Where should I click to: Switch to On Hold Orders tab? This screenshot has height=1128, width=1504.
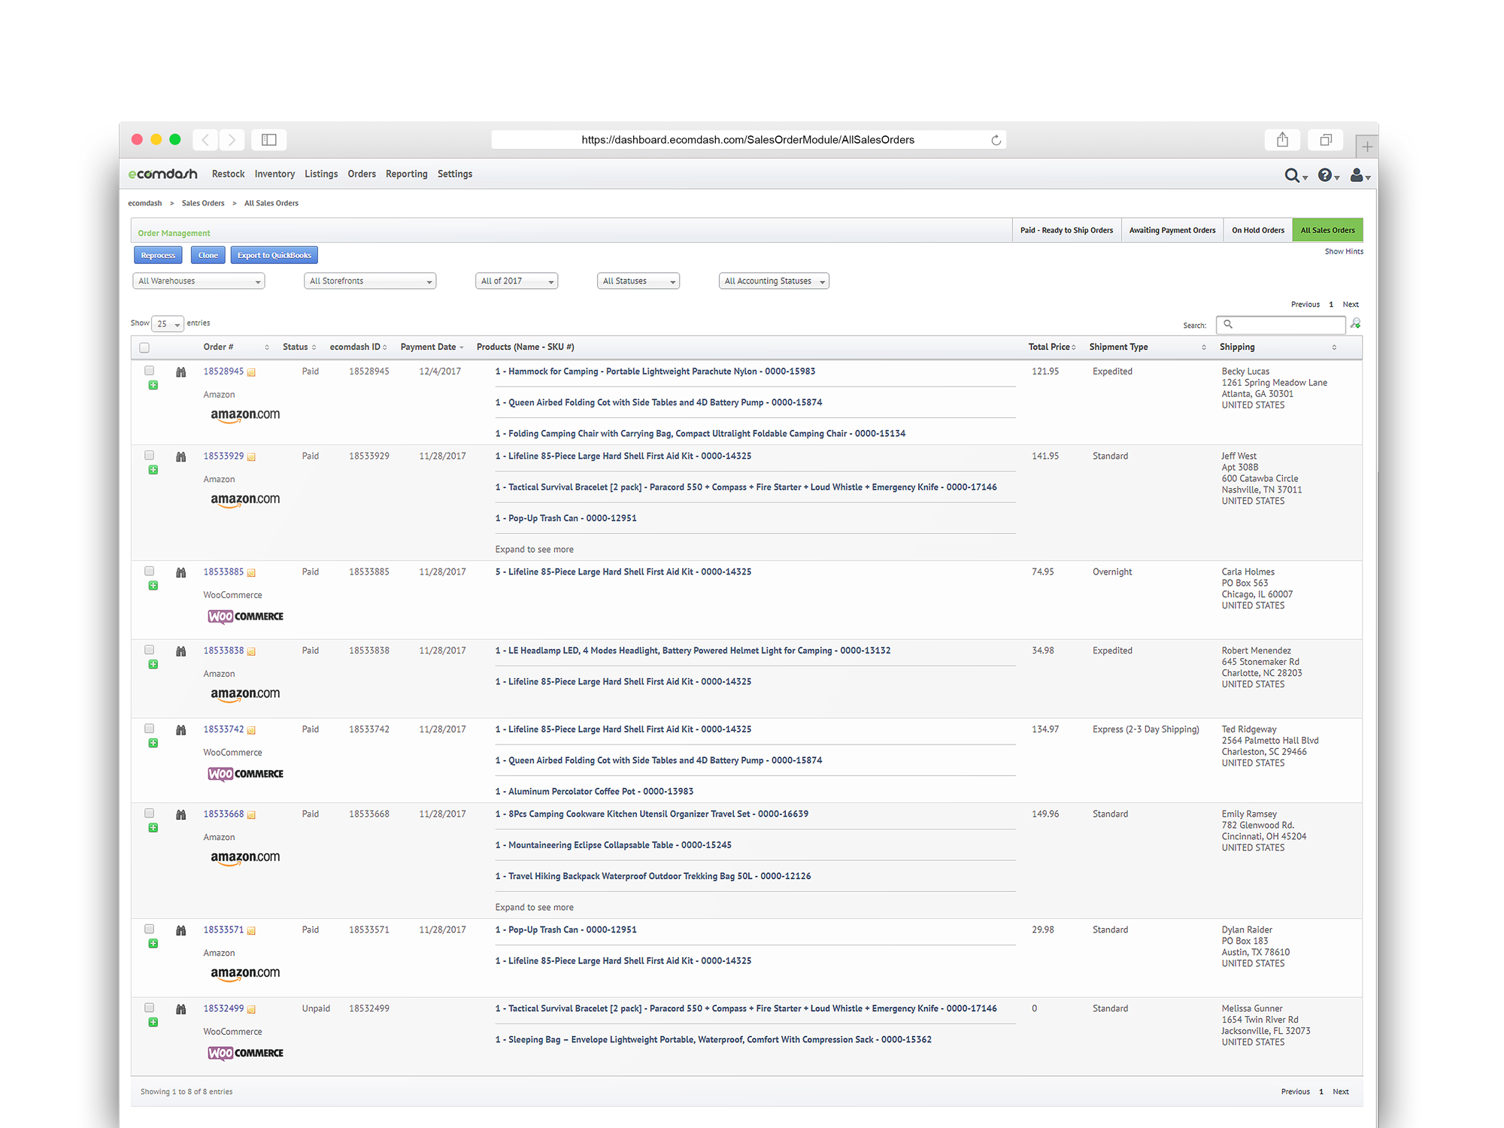pos(1258,231)
